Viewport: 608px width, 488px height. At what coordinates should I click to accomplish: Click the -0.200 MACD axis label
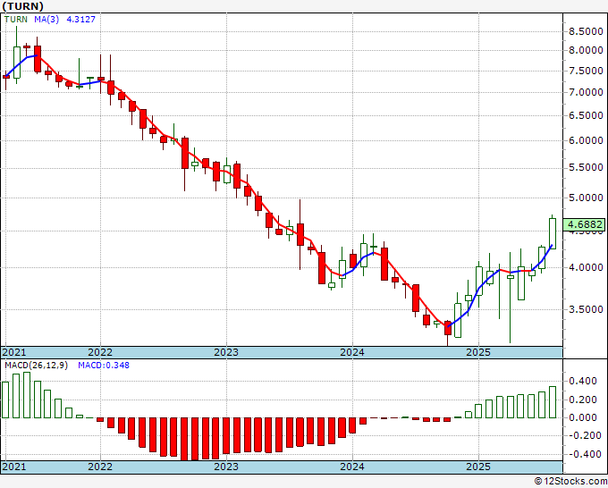click(x=583, y=435)
